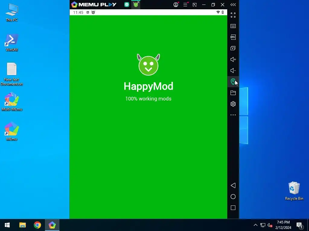The height and width of the screenshot is (231, 309).
Task: Open the MEmu home tab
Action: [127, 5]
